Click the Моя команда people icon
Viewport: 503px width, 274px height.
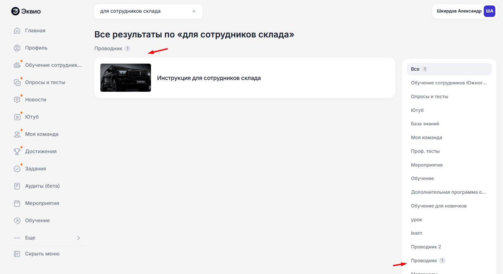pyautogui.click(x=17, y=134)
